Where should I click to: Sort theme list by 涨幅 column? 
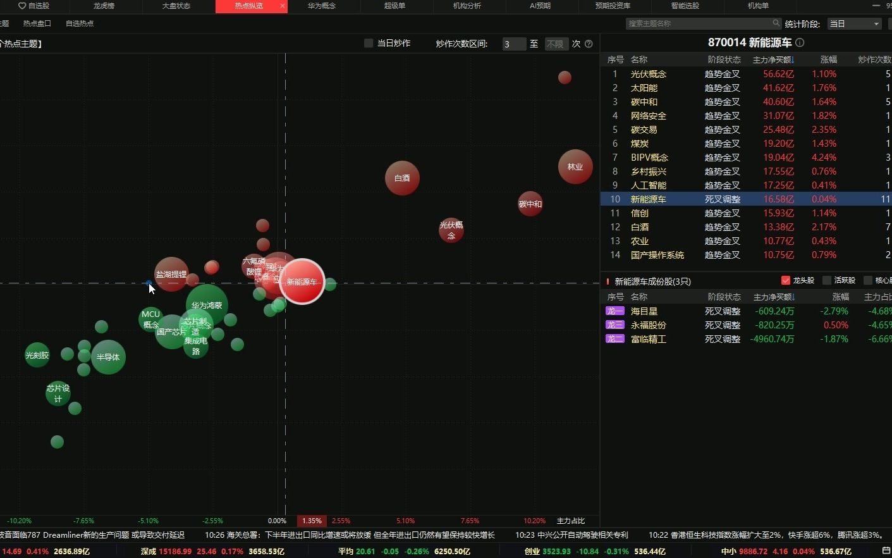click(x=828, y=59)
